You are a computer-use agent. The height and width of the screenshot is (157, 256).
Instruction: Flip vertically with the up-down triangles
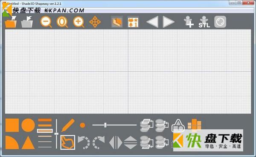131,142
